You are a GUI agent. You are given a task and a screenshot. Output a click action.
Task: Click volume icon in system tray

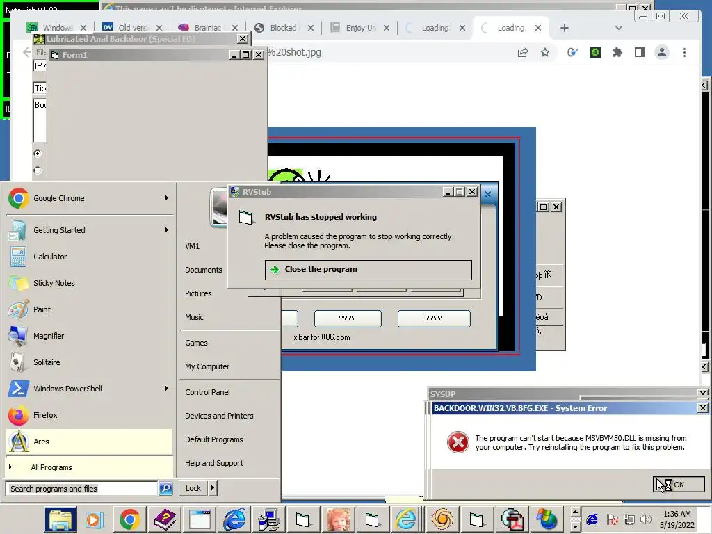pyautogui.click(x=645, y=519)
